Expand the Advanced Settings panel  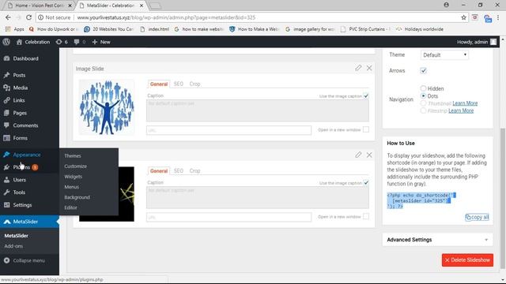point(437,240)
